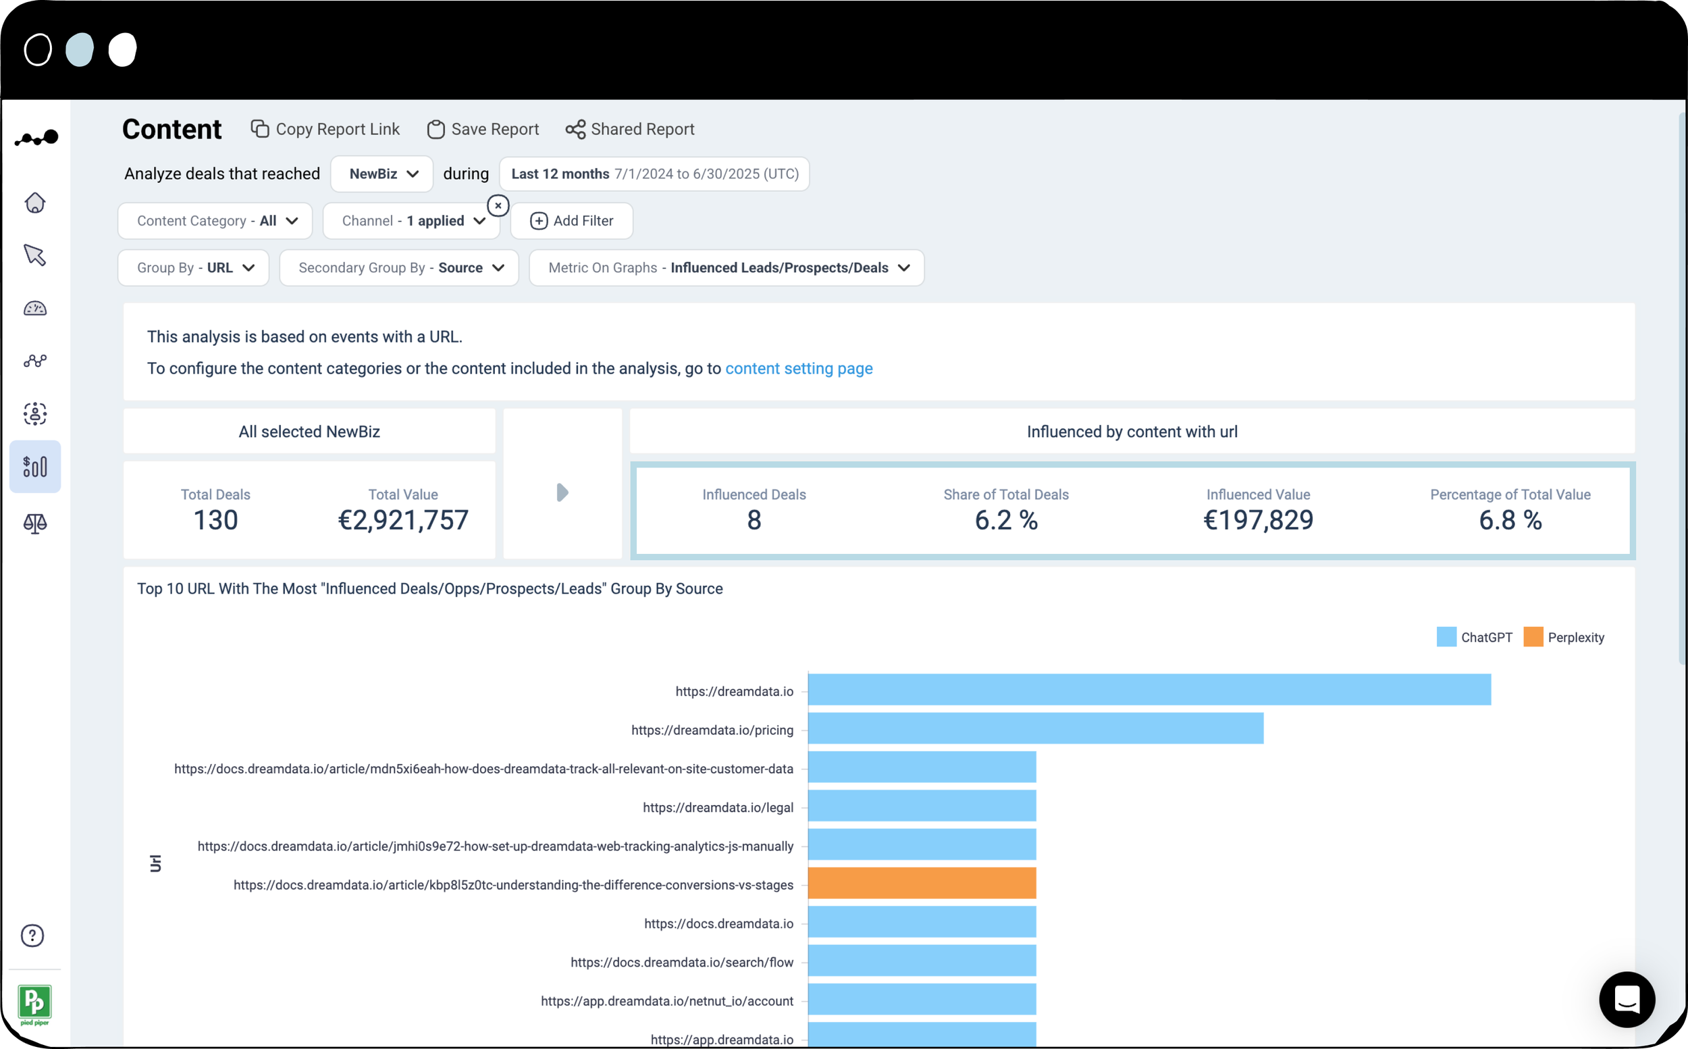Click the Influenced Deals 8 value
1688x1049 pixels.
[754, 520]
